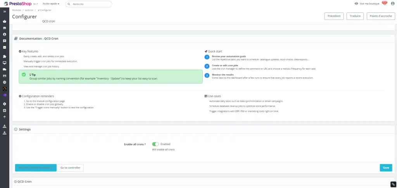Go to qcdcron breadcrumb
Image resolution: width=397 pixels, height=188 pixels.
[x=29, y=10]
